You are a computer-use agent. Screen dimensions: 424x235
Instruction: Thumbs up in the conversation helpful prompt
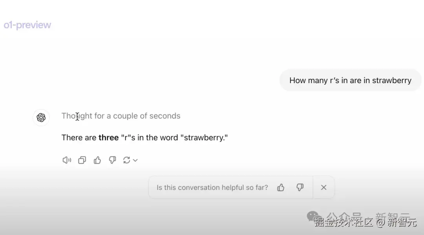point(281,188)
